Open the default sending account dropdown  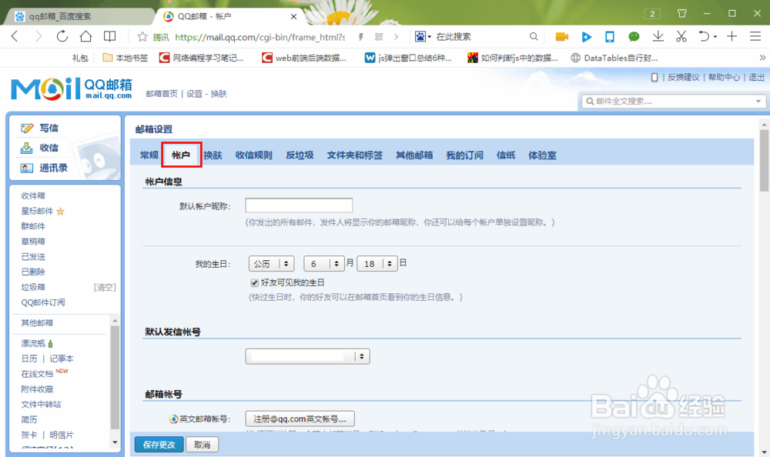pos(307,356)
